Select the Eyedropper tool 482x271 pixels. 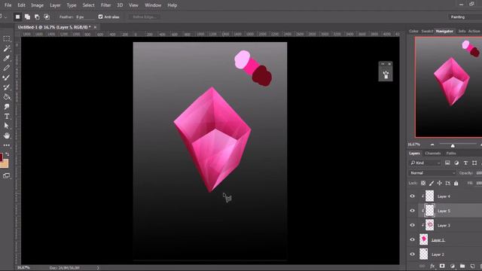click(7, 59)
